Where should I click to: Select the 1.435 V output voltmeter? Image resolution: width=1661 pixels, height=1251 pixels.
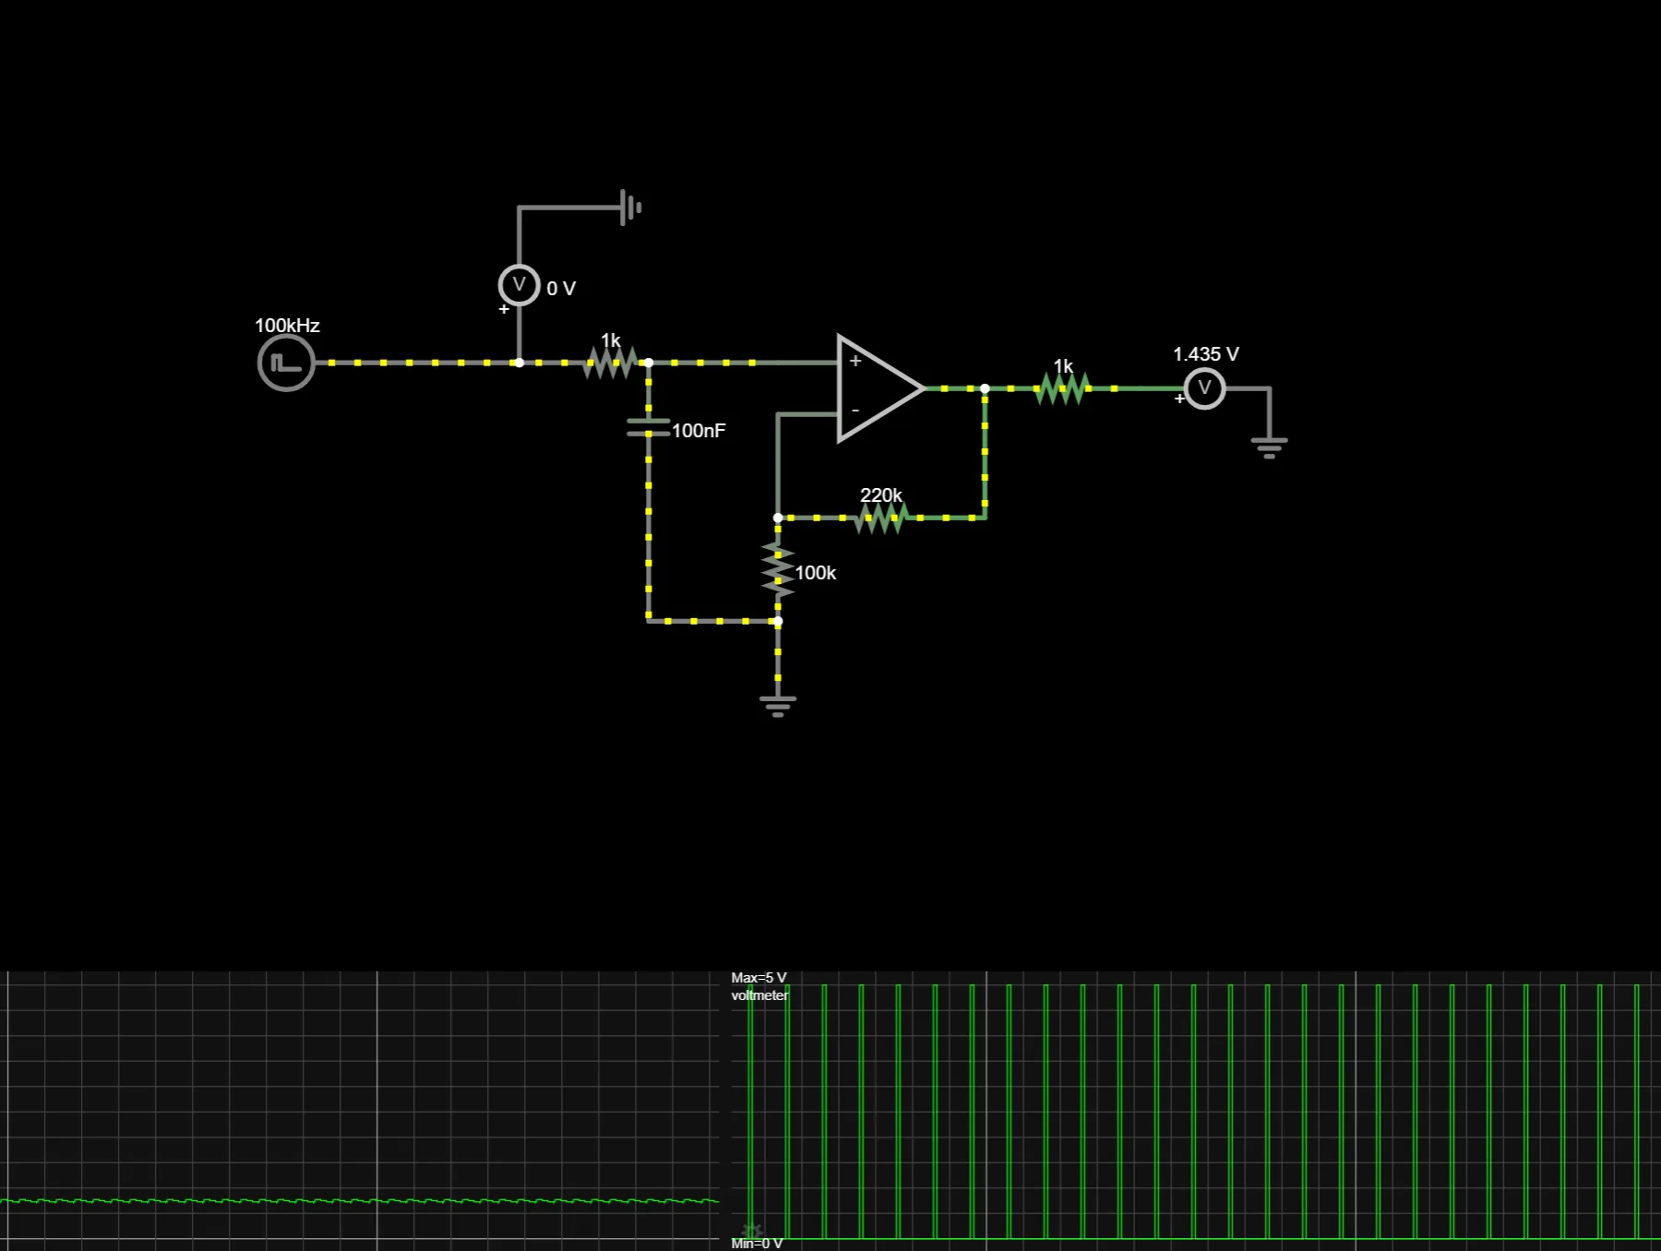coord(1204,388)
